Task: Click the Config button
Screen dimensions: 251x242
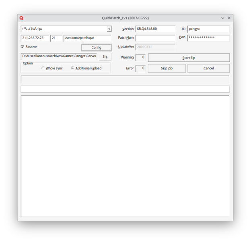Action: (x=96, y=48)
